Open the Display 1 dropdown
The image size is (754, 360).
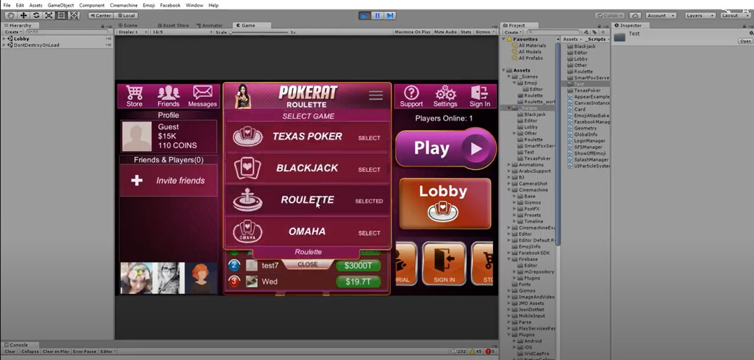(132, 31)
